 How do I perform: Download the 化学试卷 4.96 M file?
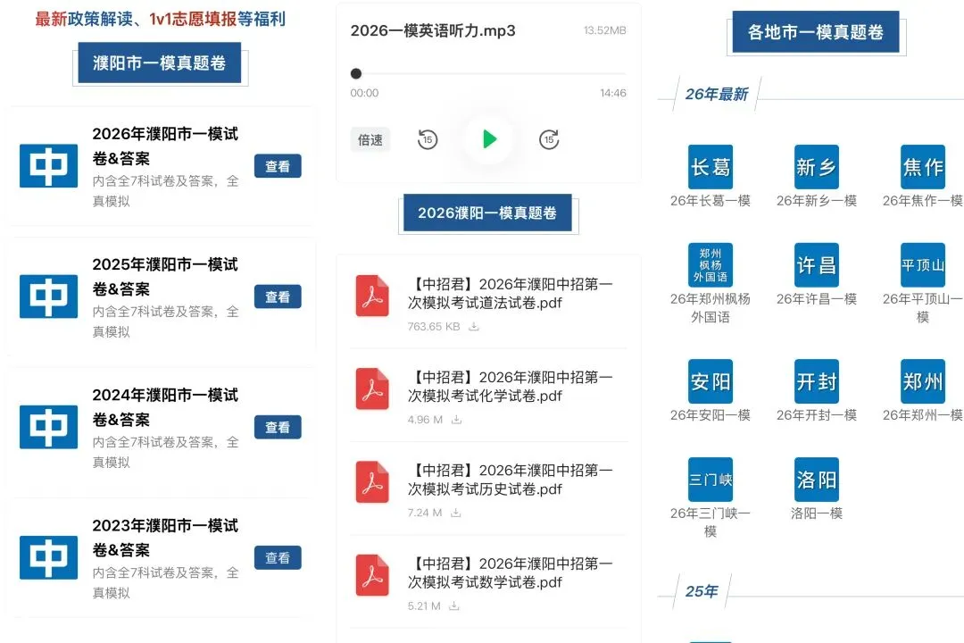456,420
